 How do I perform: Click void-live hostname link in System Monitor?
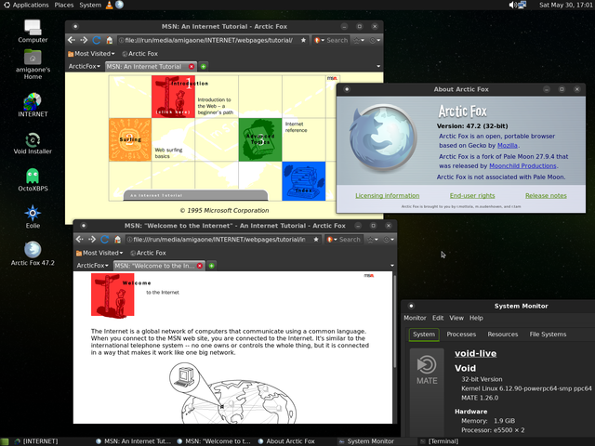coord(475,353)
